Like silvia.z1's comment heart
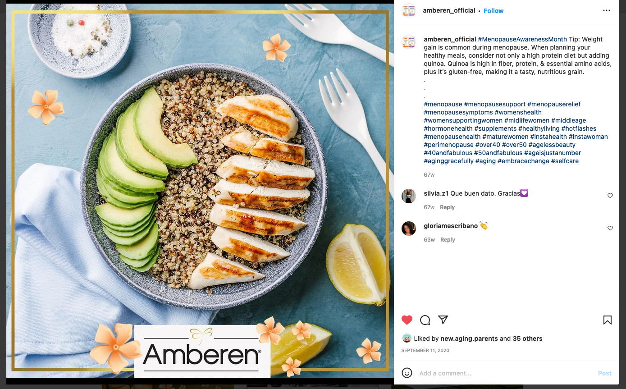 coord(610,196)
